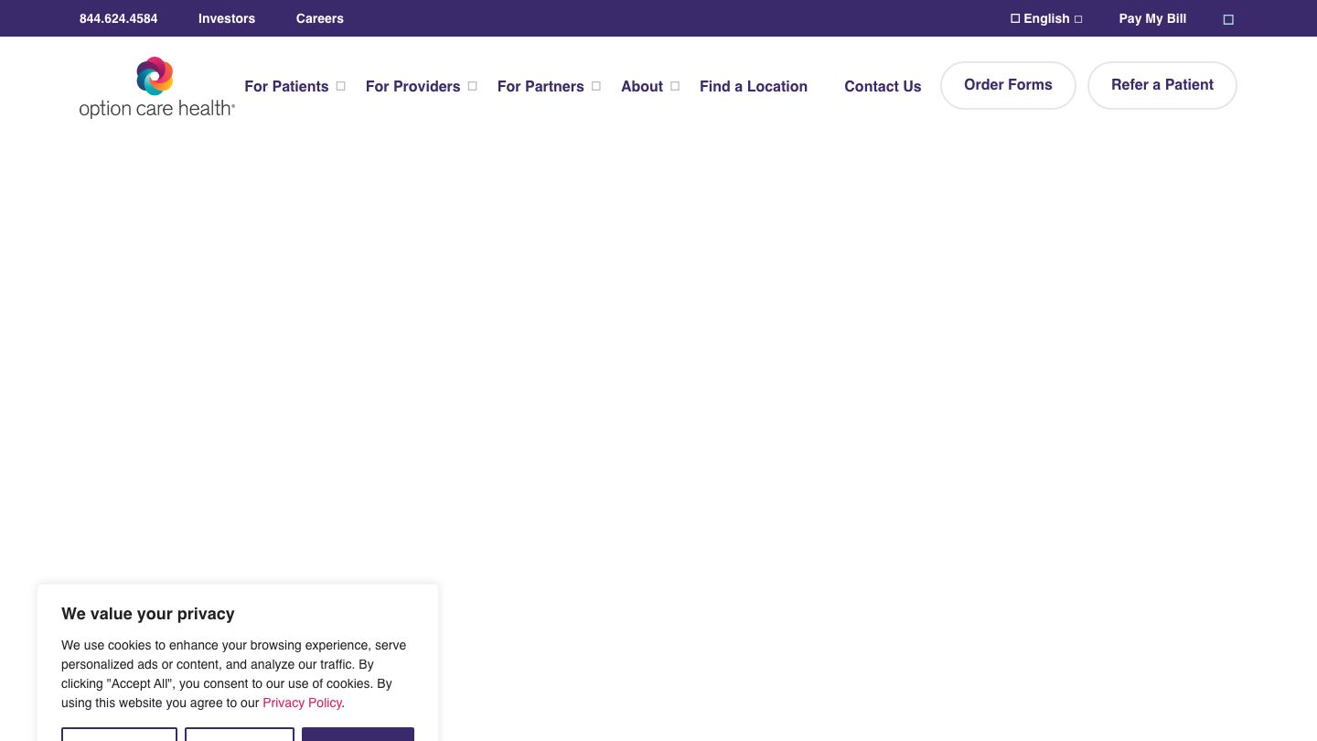Screen dimensions: 1317x741
Task: Go to Find a Location page
Action: point(753,86)
